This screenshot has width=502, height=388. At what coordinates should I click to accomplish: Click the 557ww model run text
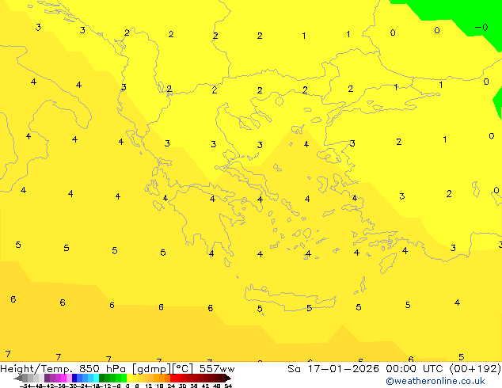217,369
